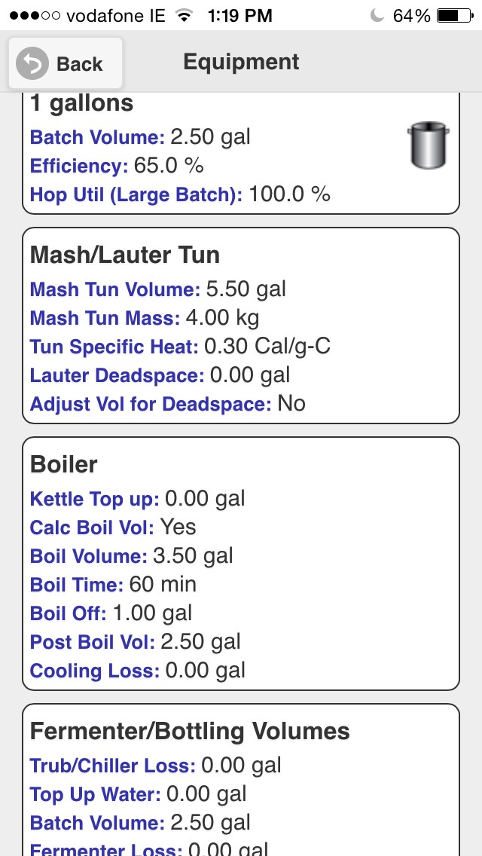
Task: Tap the battery icon in status bar
Action: pyautogui.click(x=455, y=16)
